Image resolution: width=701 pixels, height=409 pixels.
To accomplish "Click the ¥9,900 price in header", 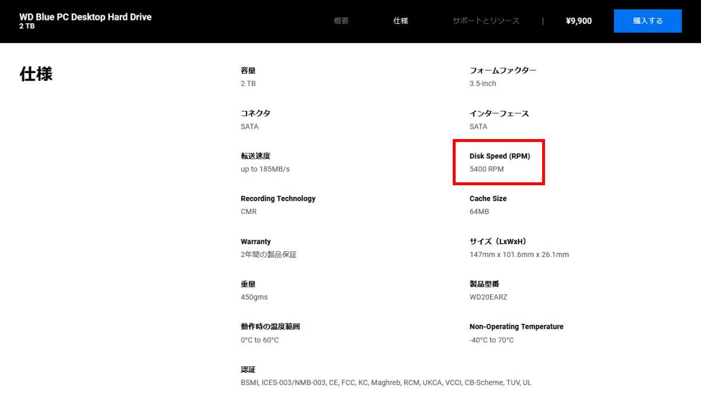I will (578, 21).
